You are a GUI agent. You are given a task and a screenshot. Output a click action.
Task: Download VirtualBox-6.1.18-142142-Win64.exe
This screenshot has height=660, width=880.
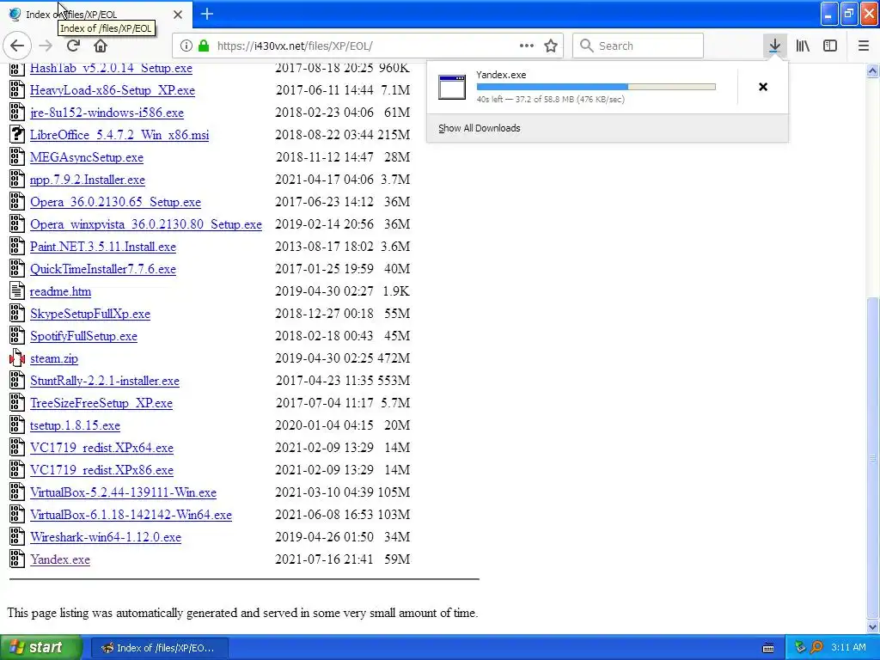click(x=131, y=516)
